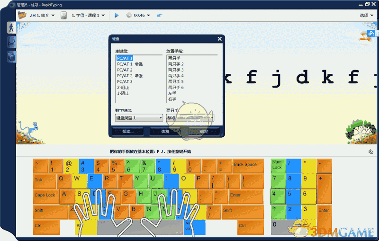
Task: Select 两只手 3 hand placement
Action: (x=176, y=70)
